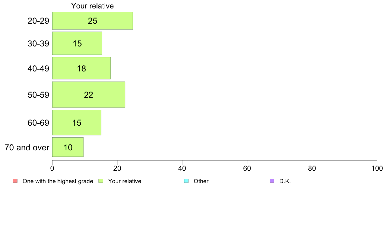Select the 60-69 bar showing 15

[x=77, y=122]
